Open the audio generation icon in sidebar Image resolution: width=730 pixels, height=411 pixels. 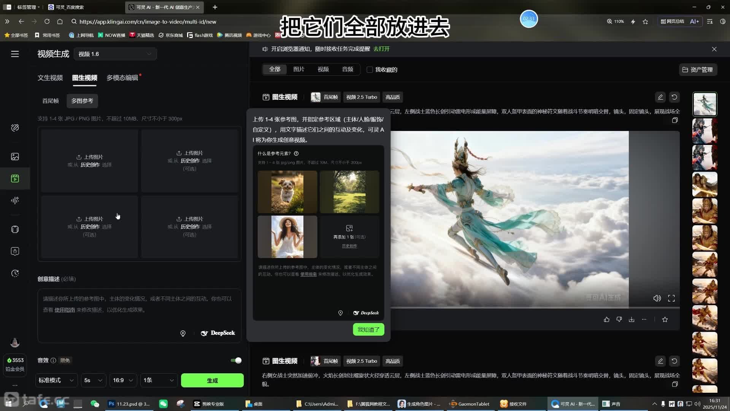coord(15,200)
